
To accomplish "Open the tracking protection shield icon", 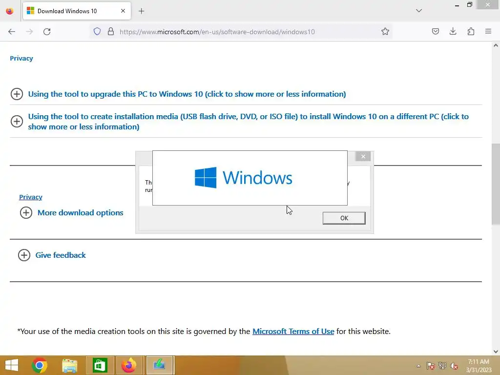I will [x=97, y=32].
